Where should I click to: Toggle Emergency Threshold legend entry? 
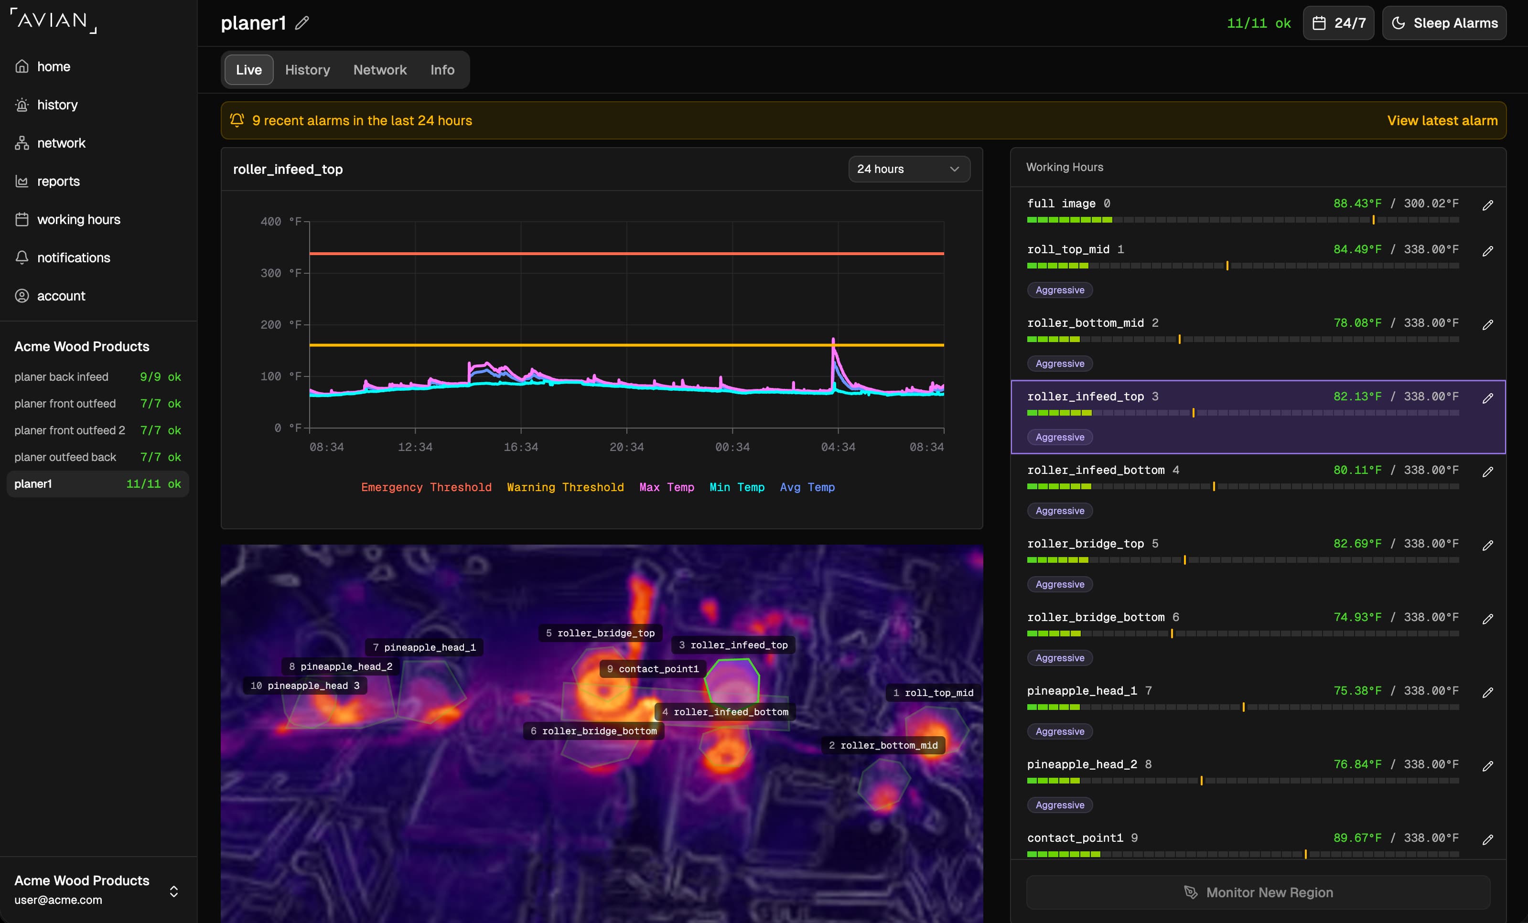tap(426, 487)
